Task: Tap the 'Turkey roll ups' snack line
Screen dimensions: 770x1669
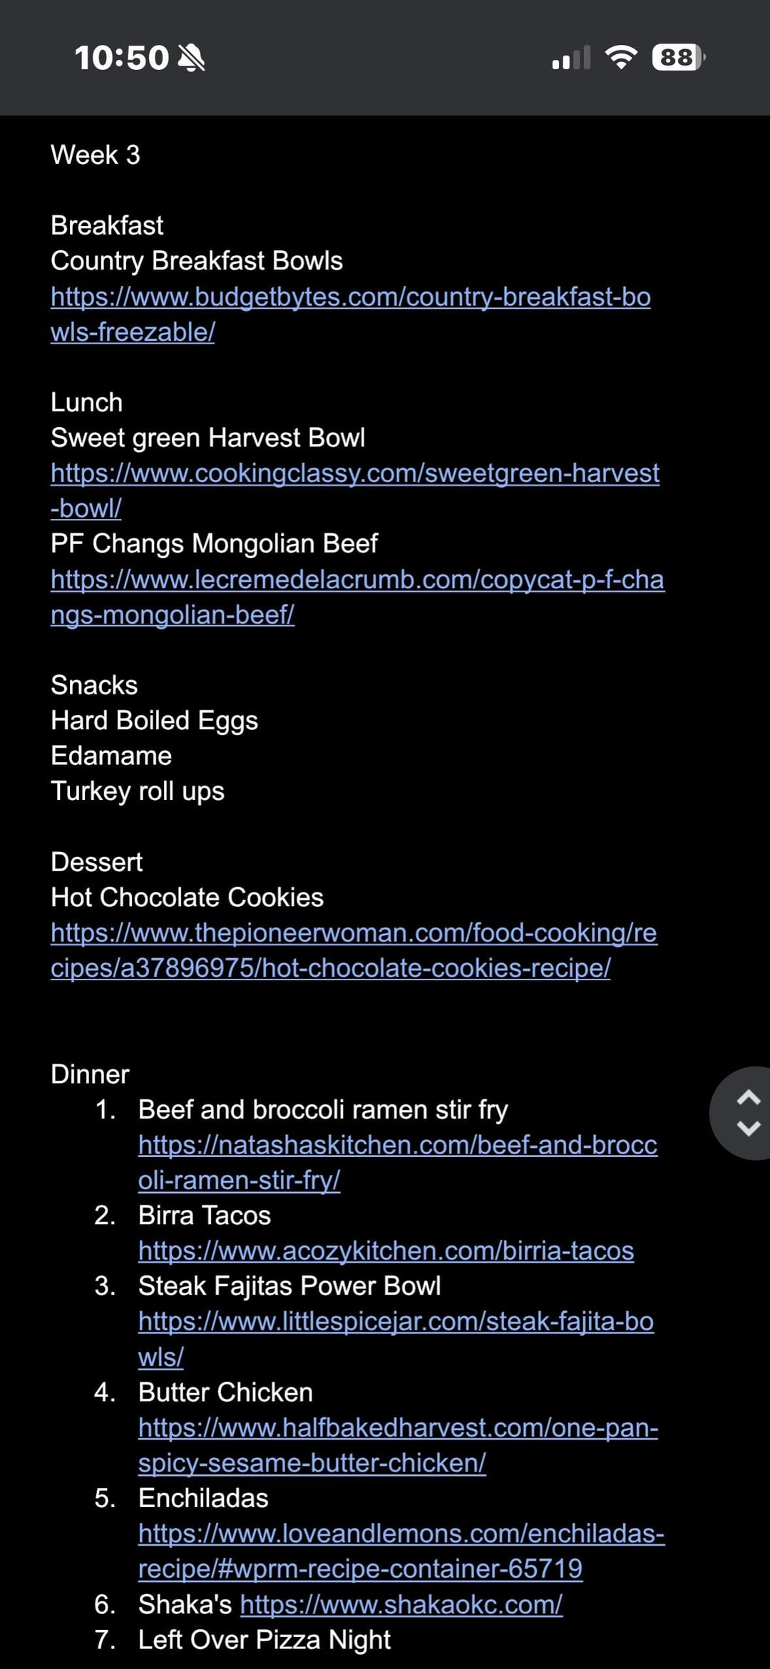Action: [x=138, y=791]
